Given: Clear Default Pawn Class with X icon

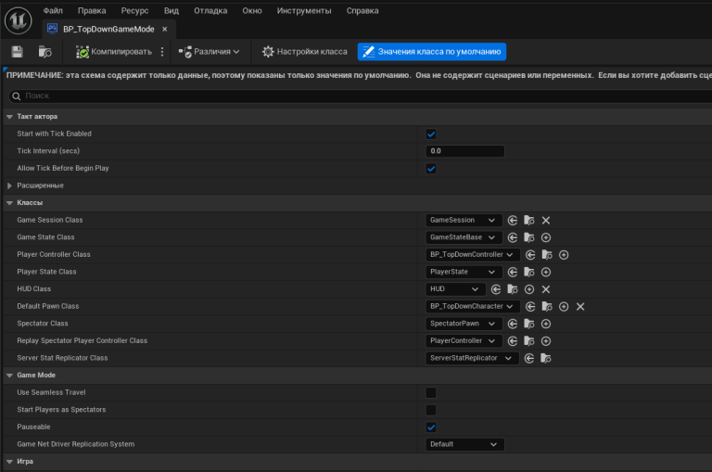Looking at the screenshot, I should 580,307.
